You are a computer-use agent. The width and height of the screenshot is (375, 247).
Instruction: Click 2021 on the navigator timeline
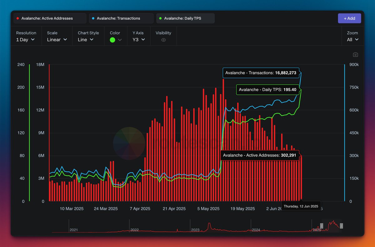click(74, 230)
